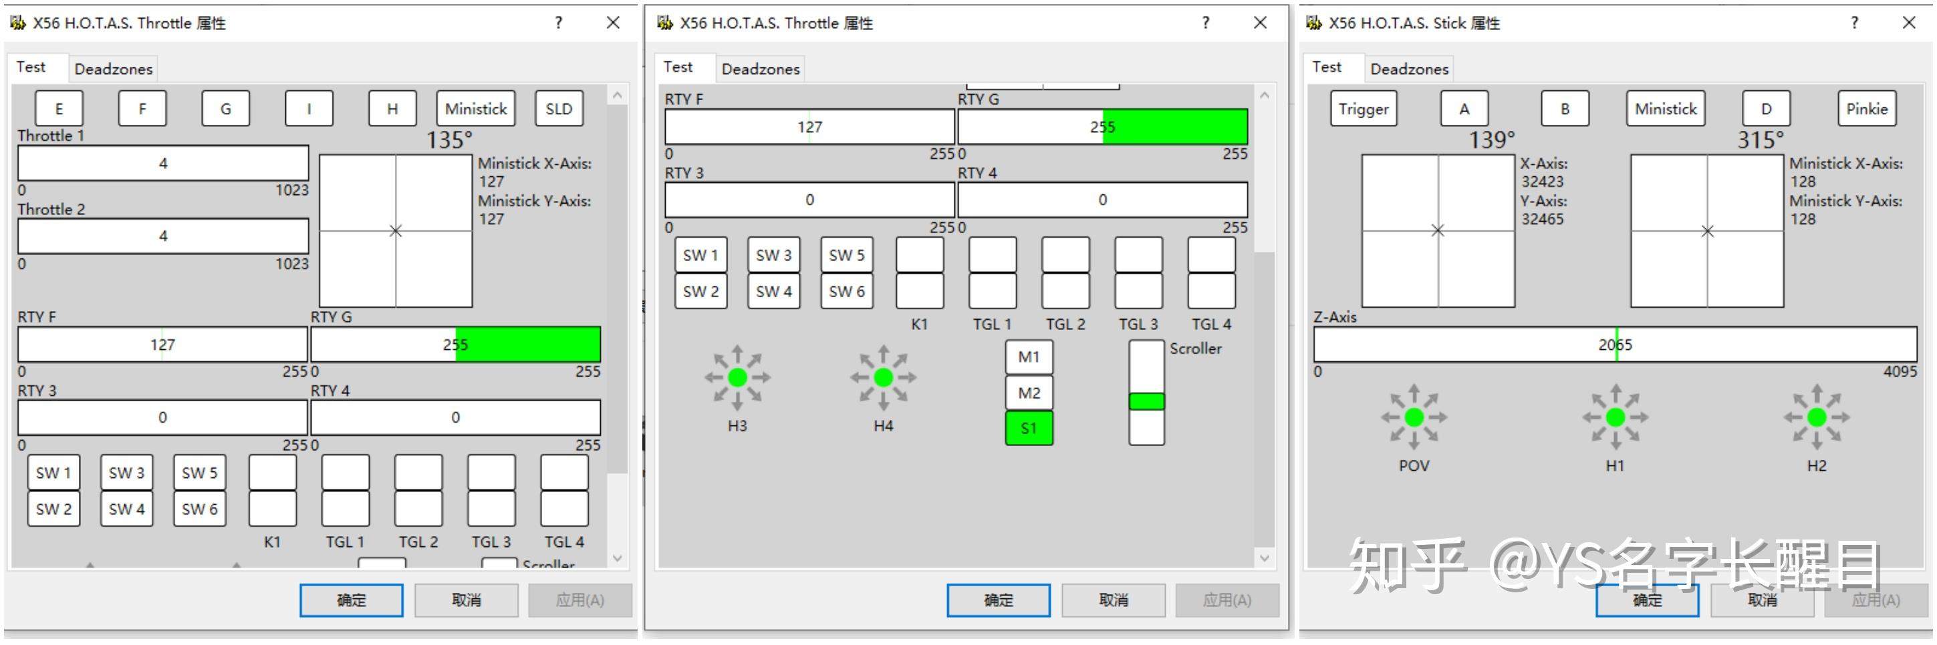Click SW 2 in the middle Throttle window
1937x645 pixels.
coord(700,291)
